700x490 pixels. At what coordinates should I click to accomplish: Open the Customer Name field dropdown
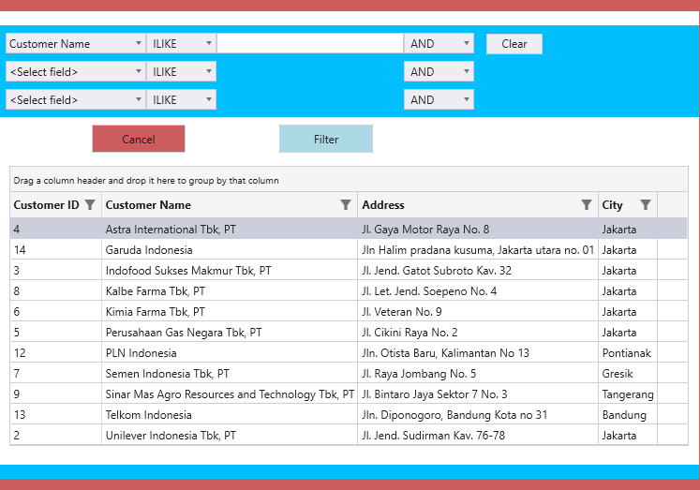(x=76, y=44)
